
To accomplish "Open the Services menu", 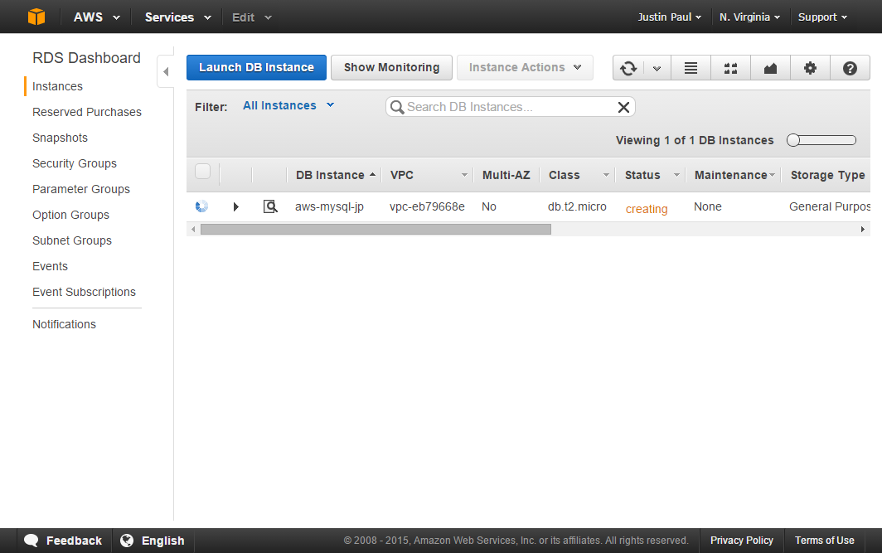I will [177, 17].
